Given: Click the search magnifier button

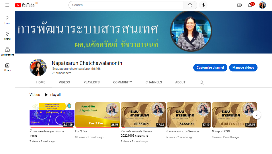Looking at the screenshot, I should pyautogui.click(x=190, y=5).
